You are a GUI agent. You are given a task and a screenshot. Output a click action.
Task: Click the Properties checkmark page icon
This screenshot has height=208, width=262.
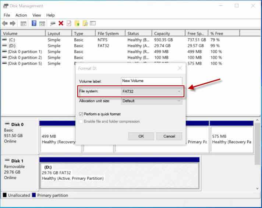coord(69,24)
